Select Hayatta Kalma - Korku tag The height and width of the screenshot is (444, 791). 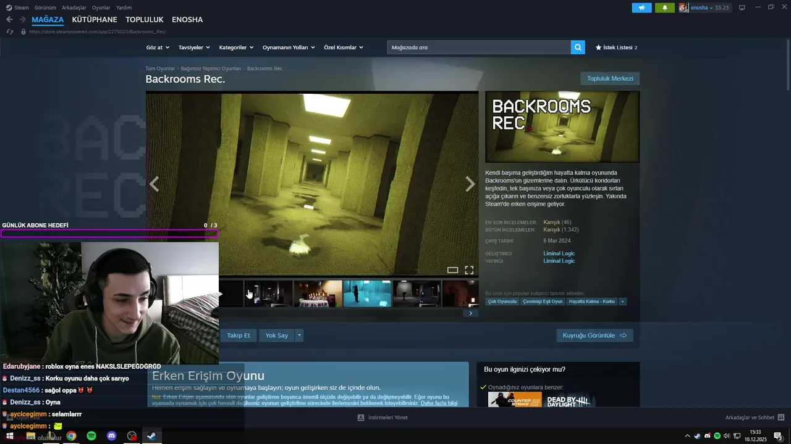(591, 302)
